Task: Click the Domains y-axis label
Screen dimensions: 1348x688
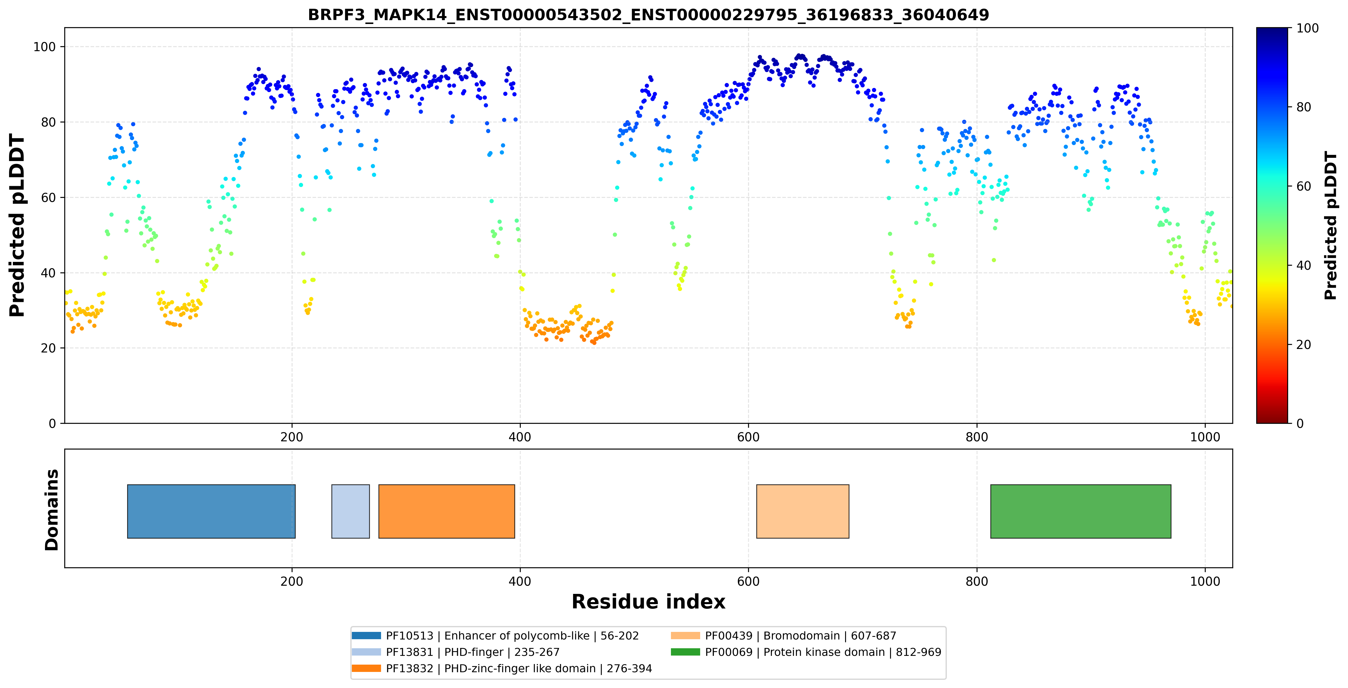Action: coord(52,510)
